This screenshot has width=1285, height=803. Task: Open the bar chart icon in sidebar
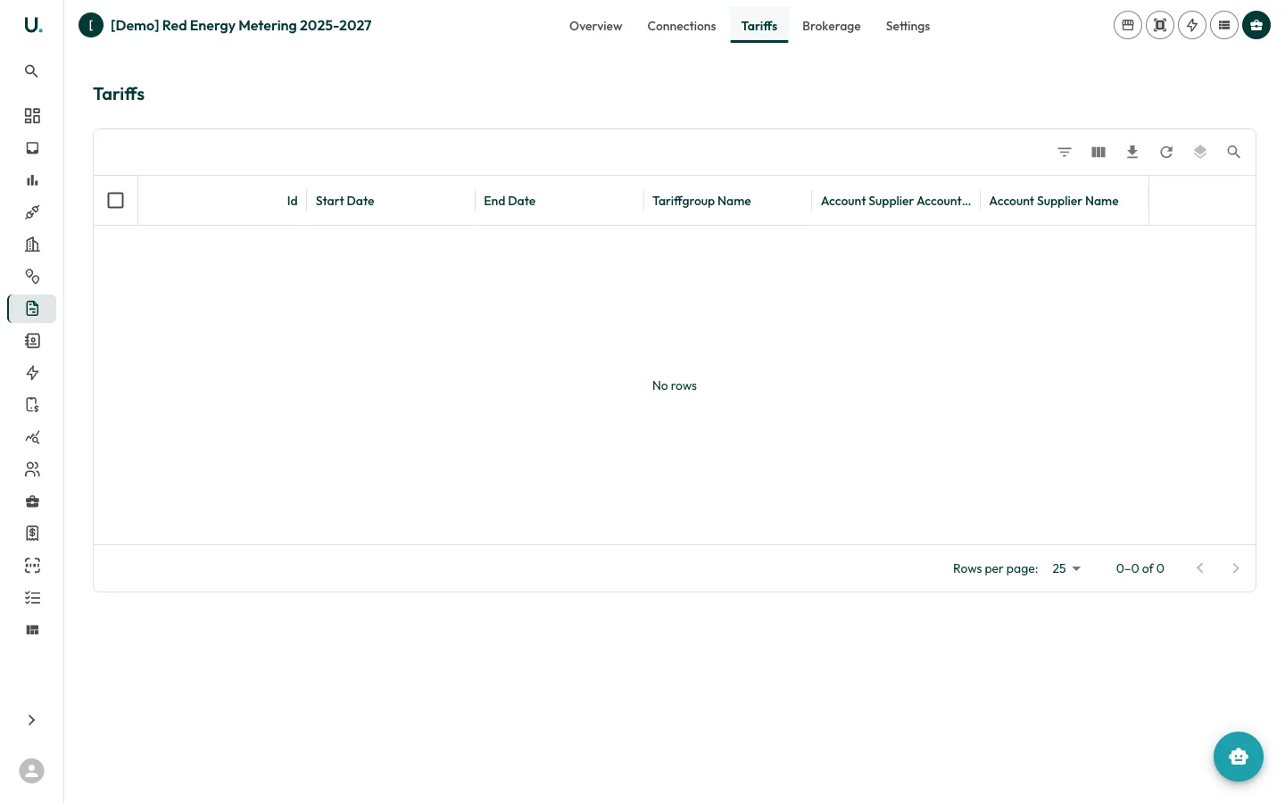(32, 180)
